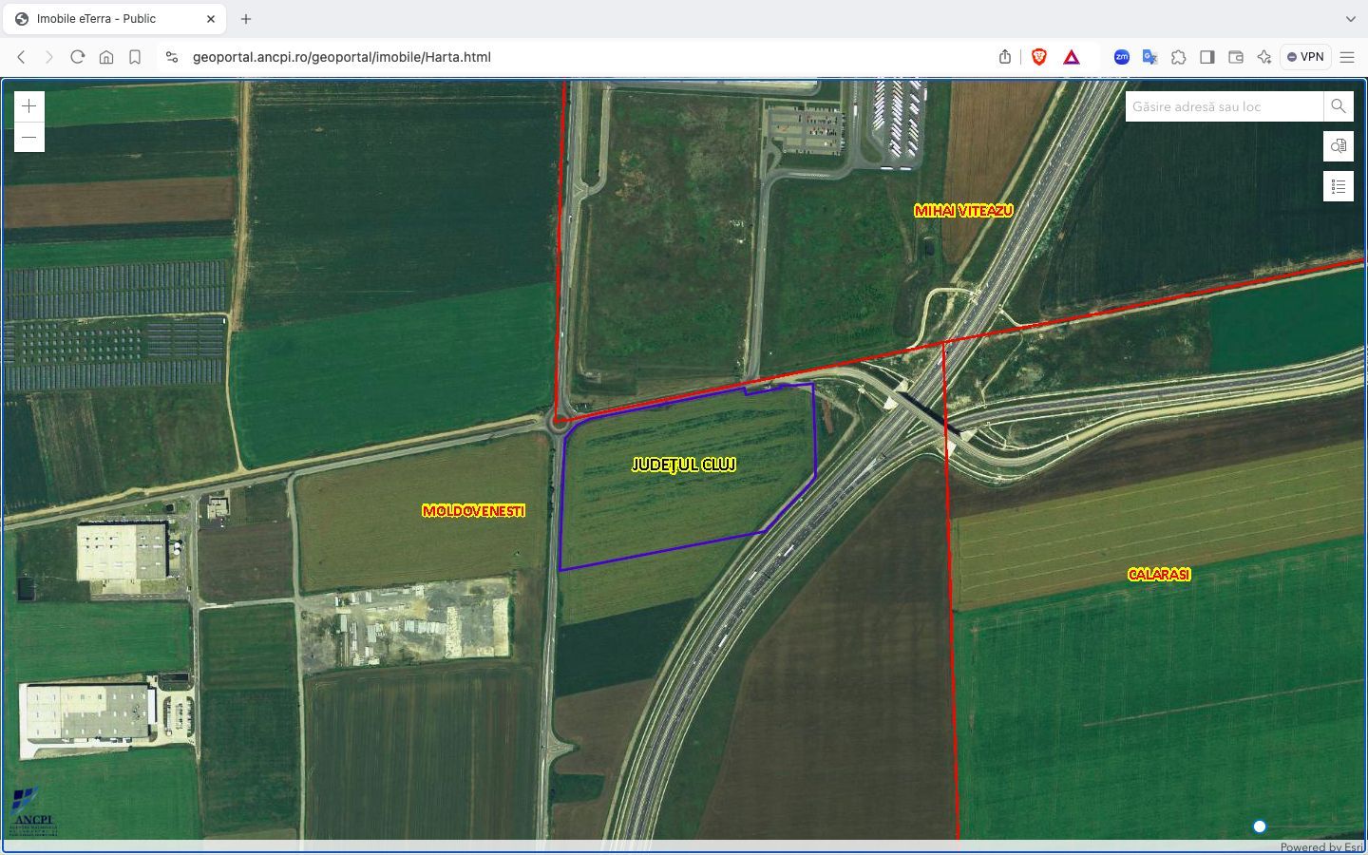Zoom in with the map plus button
This screenshot has height=855, width=1368.
click(x=29, y=105)
